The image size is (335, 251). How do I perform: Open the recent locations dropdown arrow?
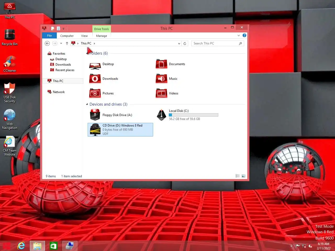coord(61,43)
